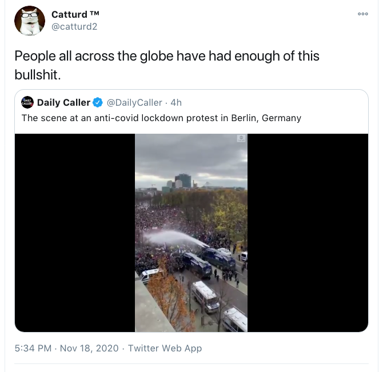Image resolution: width=383 pixels, height=372 pixels.
Task: Click Catturd's cat profile avatar
Action: pyautogui.click(x=30, y=21)
